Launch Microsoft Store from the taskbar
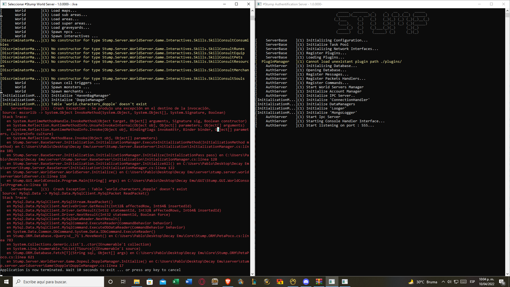Image resolution: width=510 pixels, height=287 pixels. [150, 282]
